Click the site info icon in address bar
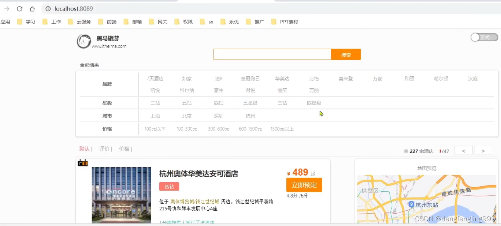 point(48,9)
